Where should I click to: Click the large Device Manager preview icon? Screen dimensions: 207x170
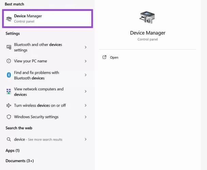point(147,18)
